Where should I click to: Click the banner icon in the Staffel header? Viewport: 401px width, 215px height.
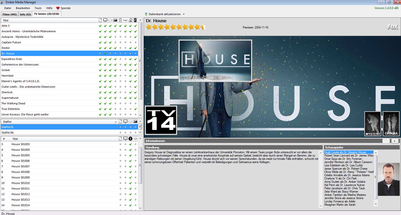130,121
